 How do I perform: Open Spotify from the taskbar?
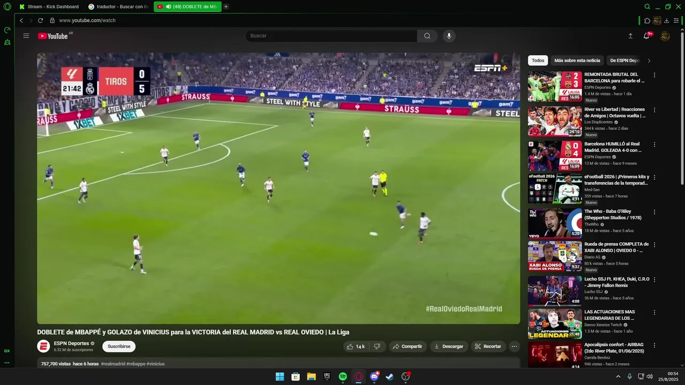(343, 376)
